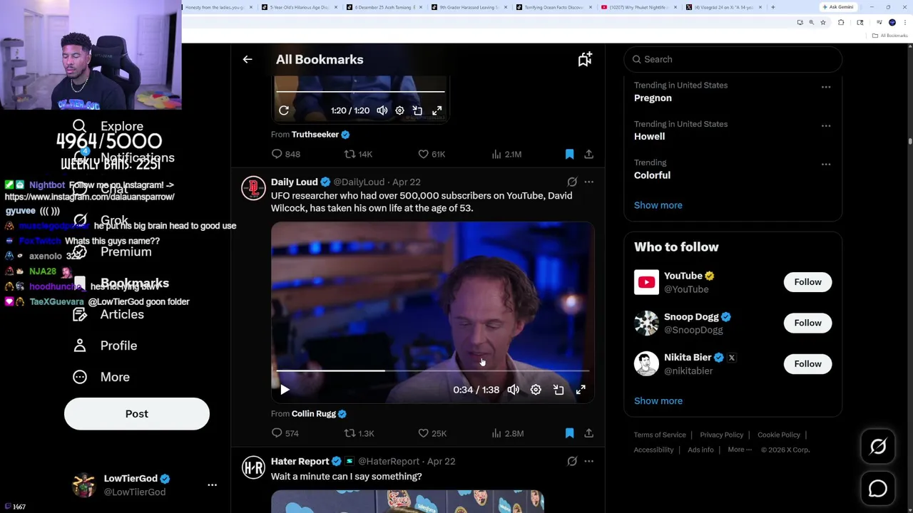Viewport: 913px width, 513px height.
Task: Click Grok icon on Daily Loud post
Action: click(x=572, y=182)
